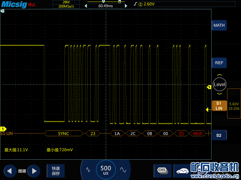Click the 快速保存 quick save button
This screenshot has width=241, height=180.
click(56, 171)
